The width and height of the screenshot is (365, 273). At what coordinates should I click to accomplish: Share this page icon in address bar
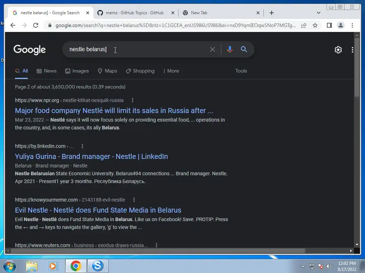304,25
